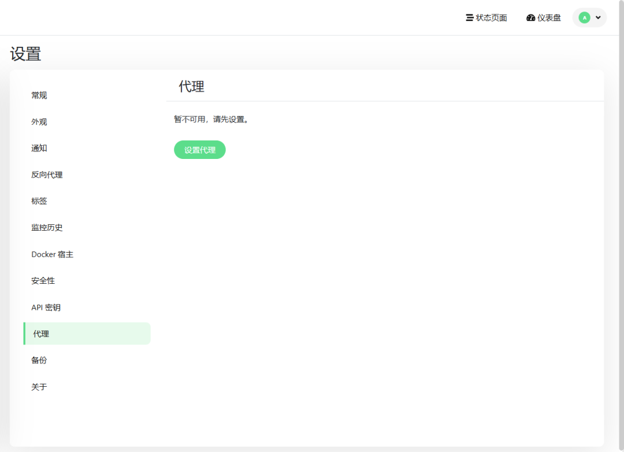Screen dimensions: 624x452
Task: Switch to 通知 settings
Action: (x=39, y=149)
